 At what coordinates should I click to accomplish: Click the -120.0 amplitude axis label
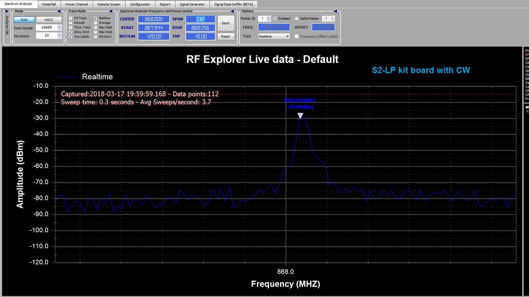pos(40,262)
